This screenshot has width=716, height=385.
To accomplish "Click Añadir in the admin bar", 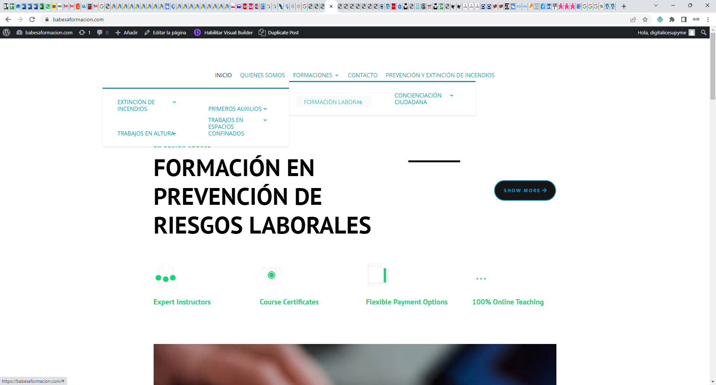I will pos(126,32).
